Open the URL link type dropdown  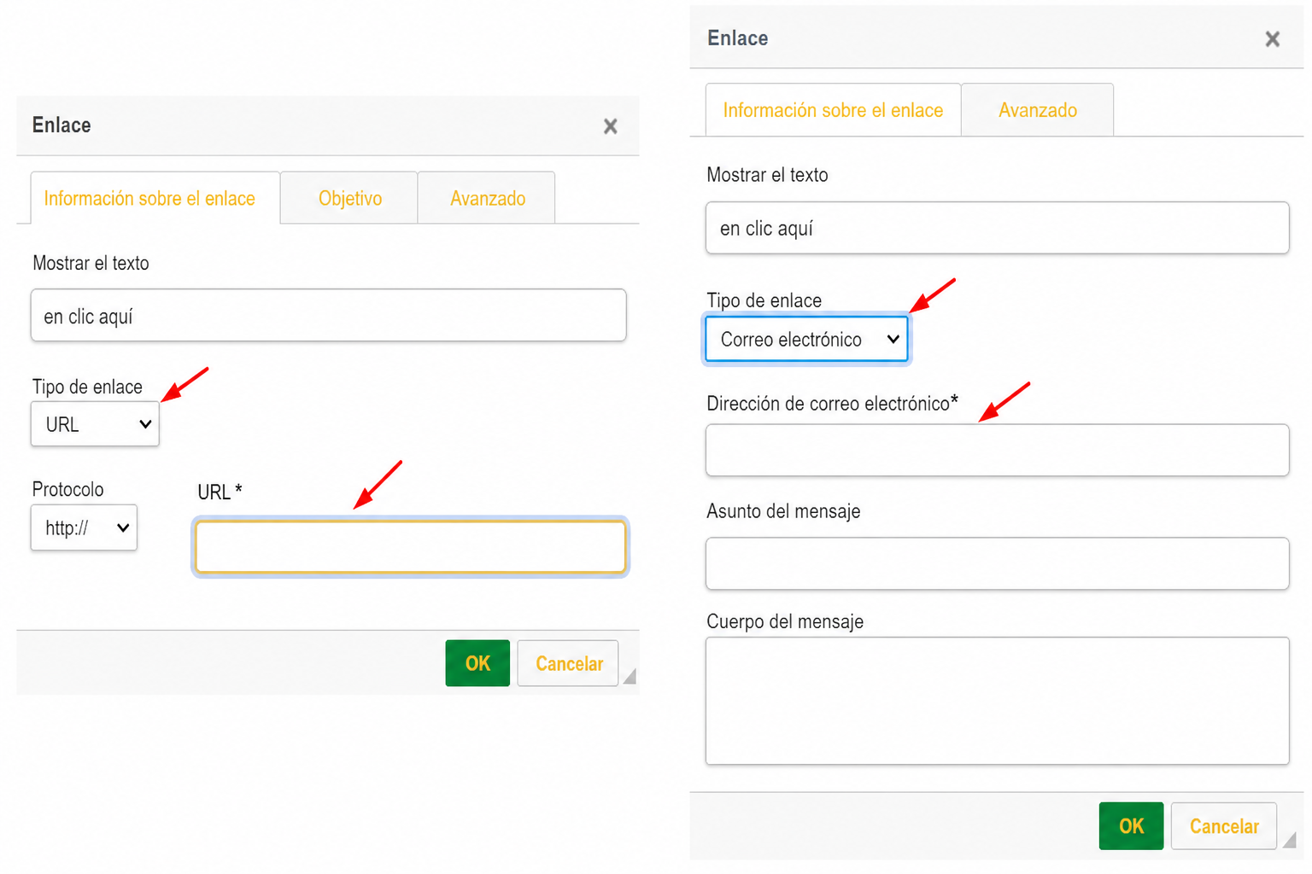[x=95, y=424]
